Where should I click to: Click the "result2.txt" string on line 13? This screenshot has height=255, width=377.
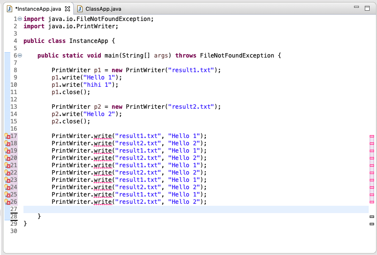191,107
